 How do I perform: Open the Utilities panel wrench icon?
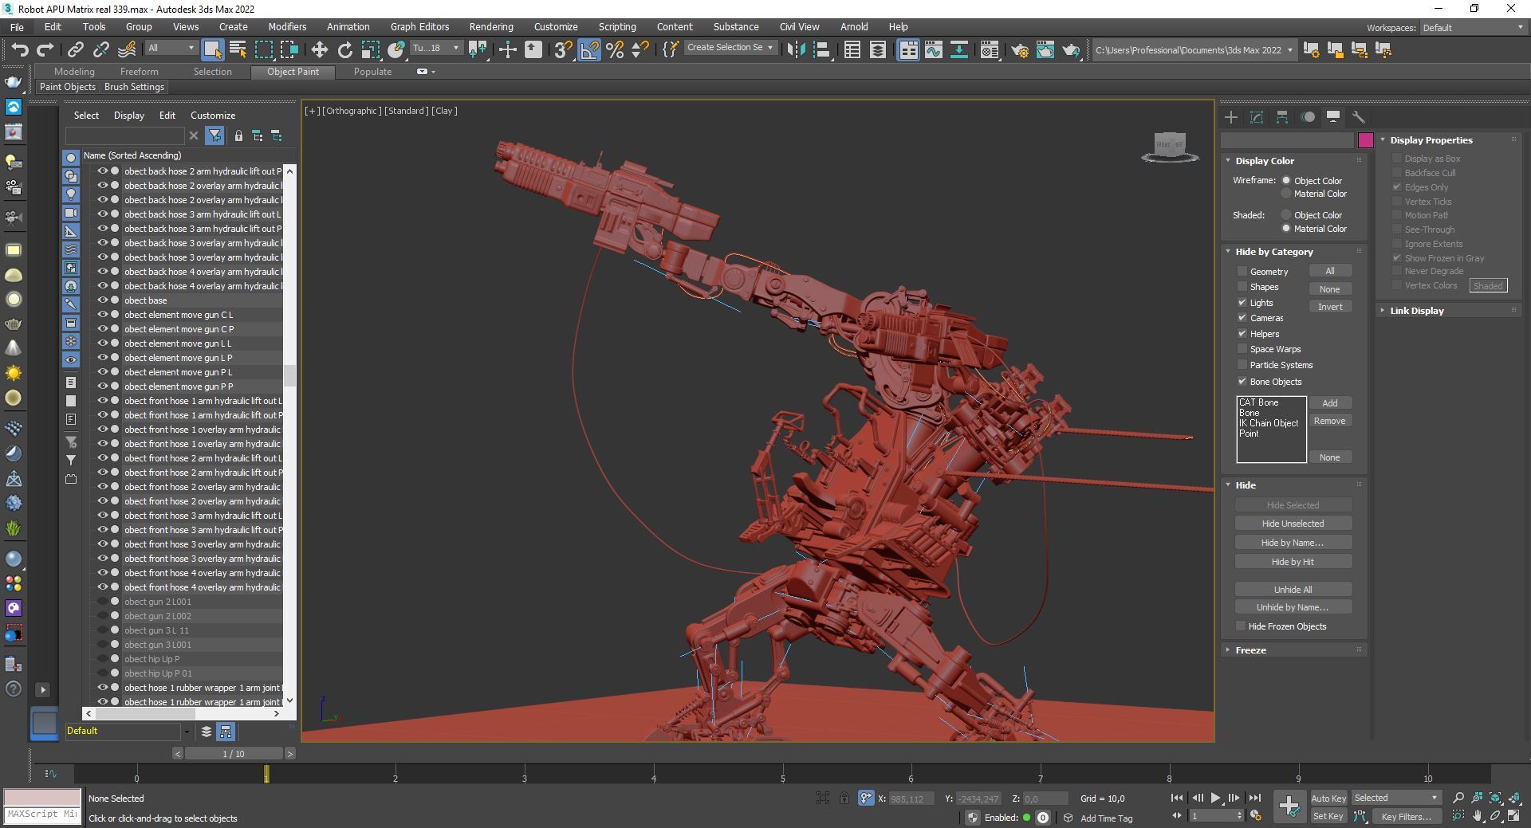pos(1358,117)
